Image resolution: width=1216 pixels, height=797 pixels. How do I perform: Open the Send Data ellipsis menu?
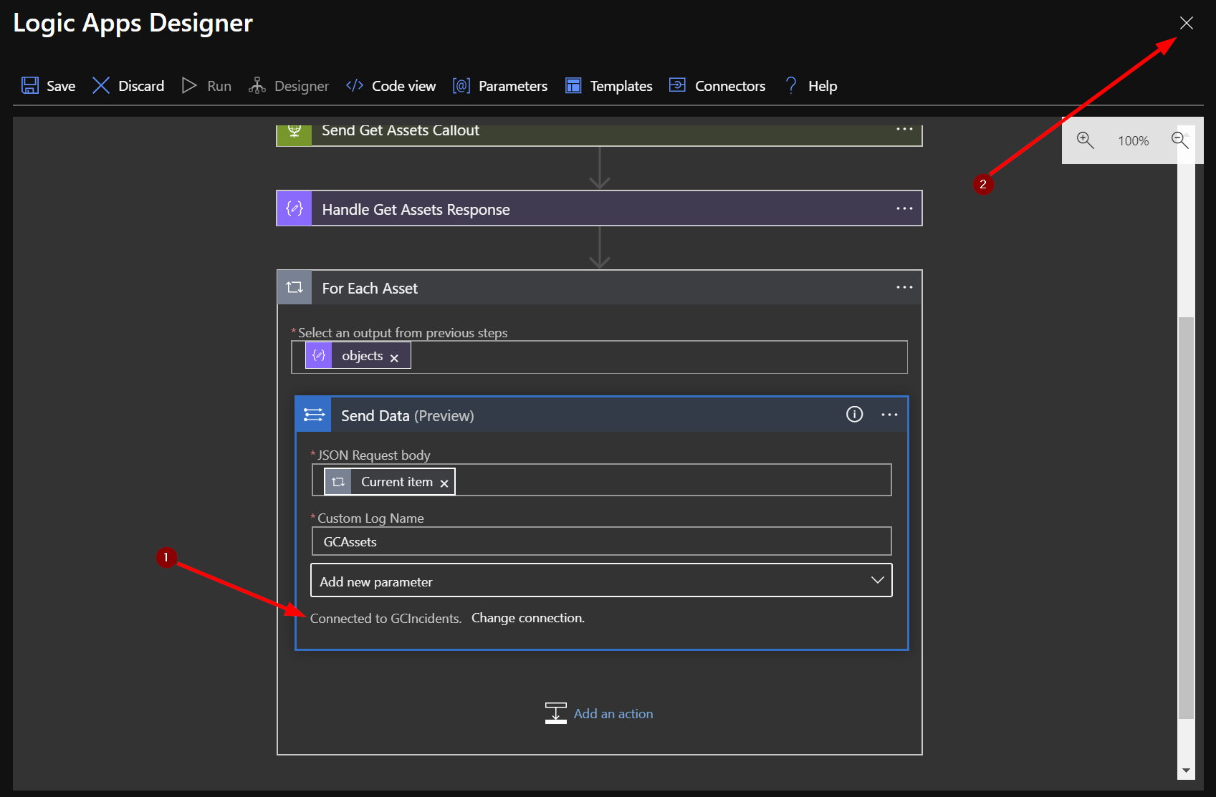(x=889, y=415)
